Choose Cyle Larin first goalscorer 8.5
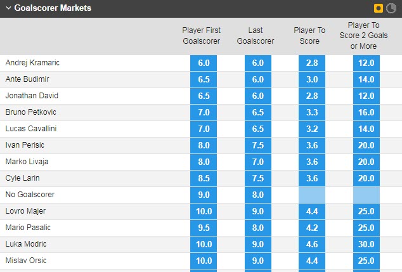402x272 pixels. pos(204,178)
